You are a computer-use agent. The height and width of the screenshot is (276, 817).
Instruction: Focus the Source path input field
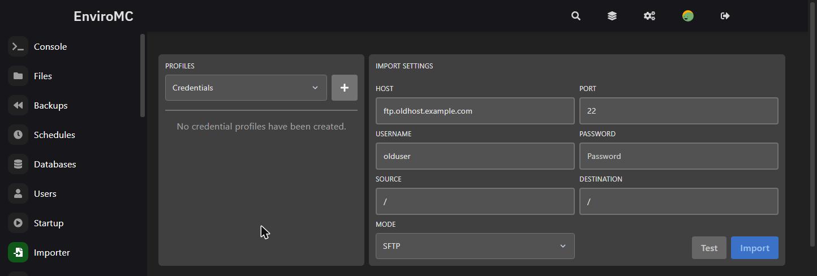[475, 201]
